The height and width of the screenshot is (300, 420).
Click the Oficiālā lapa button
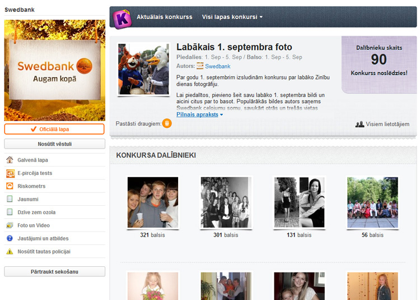click(54, 129)
